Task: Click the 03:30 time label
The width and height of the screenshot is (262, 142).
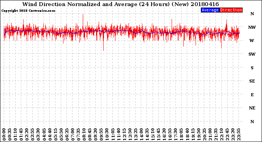Action: [38, 134]
